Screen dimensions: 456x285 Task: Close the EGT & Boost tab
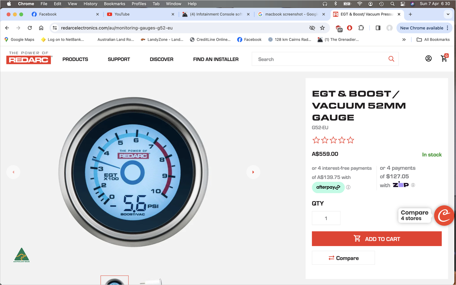pyautogui.click(x=399, y=14)
